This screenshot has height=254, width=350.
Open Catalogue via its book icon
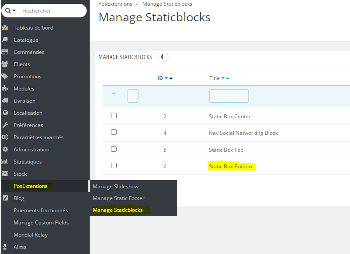(x=5, y=40)
